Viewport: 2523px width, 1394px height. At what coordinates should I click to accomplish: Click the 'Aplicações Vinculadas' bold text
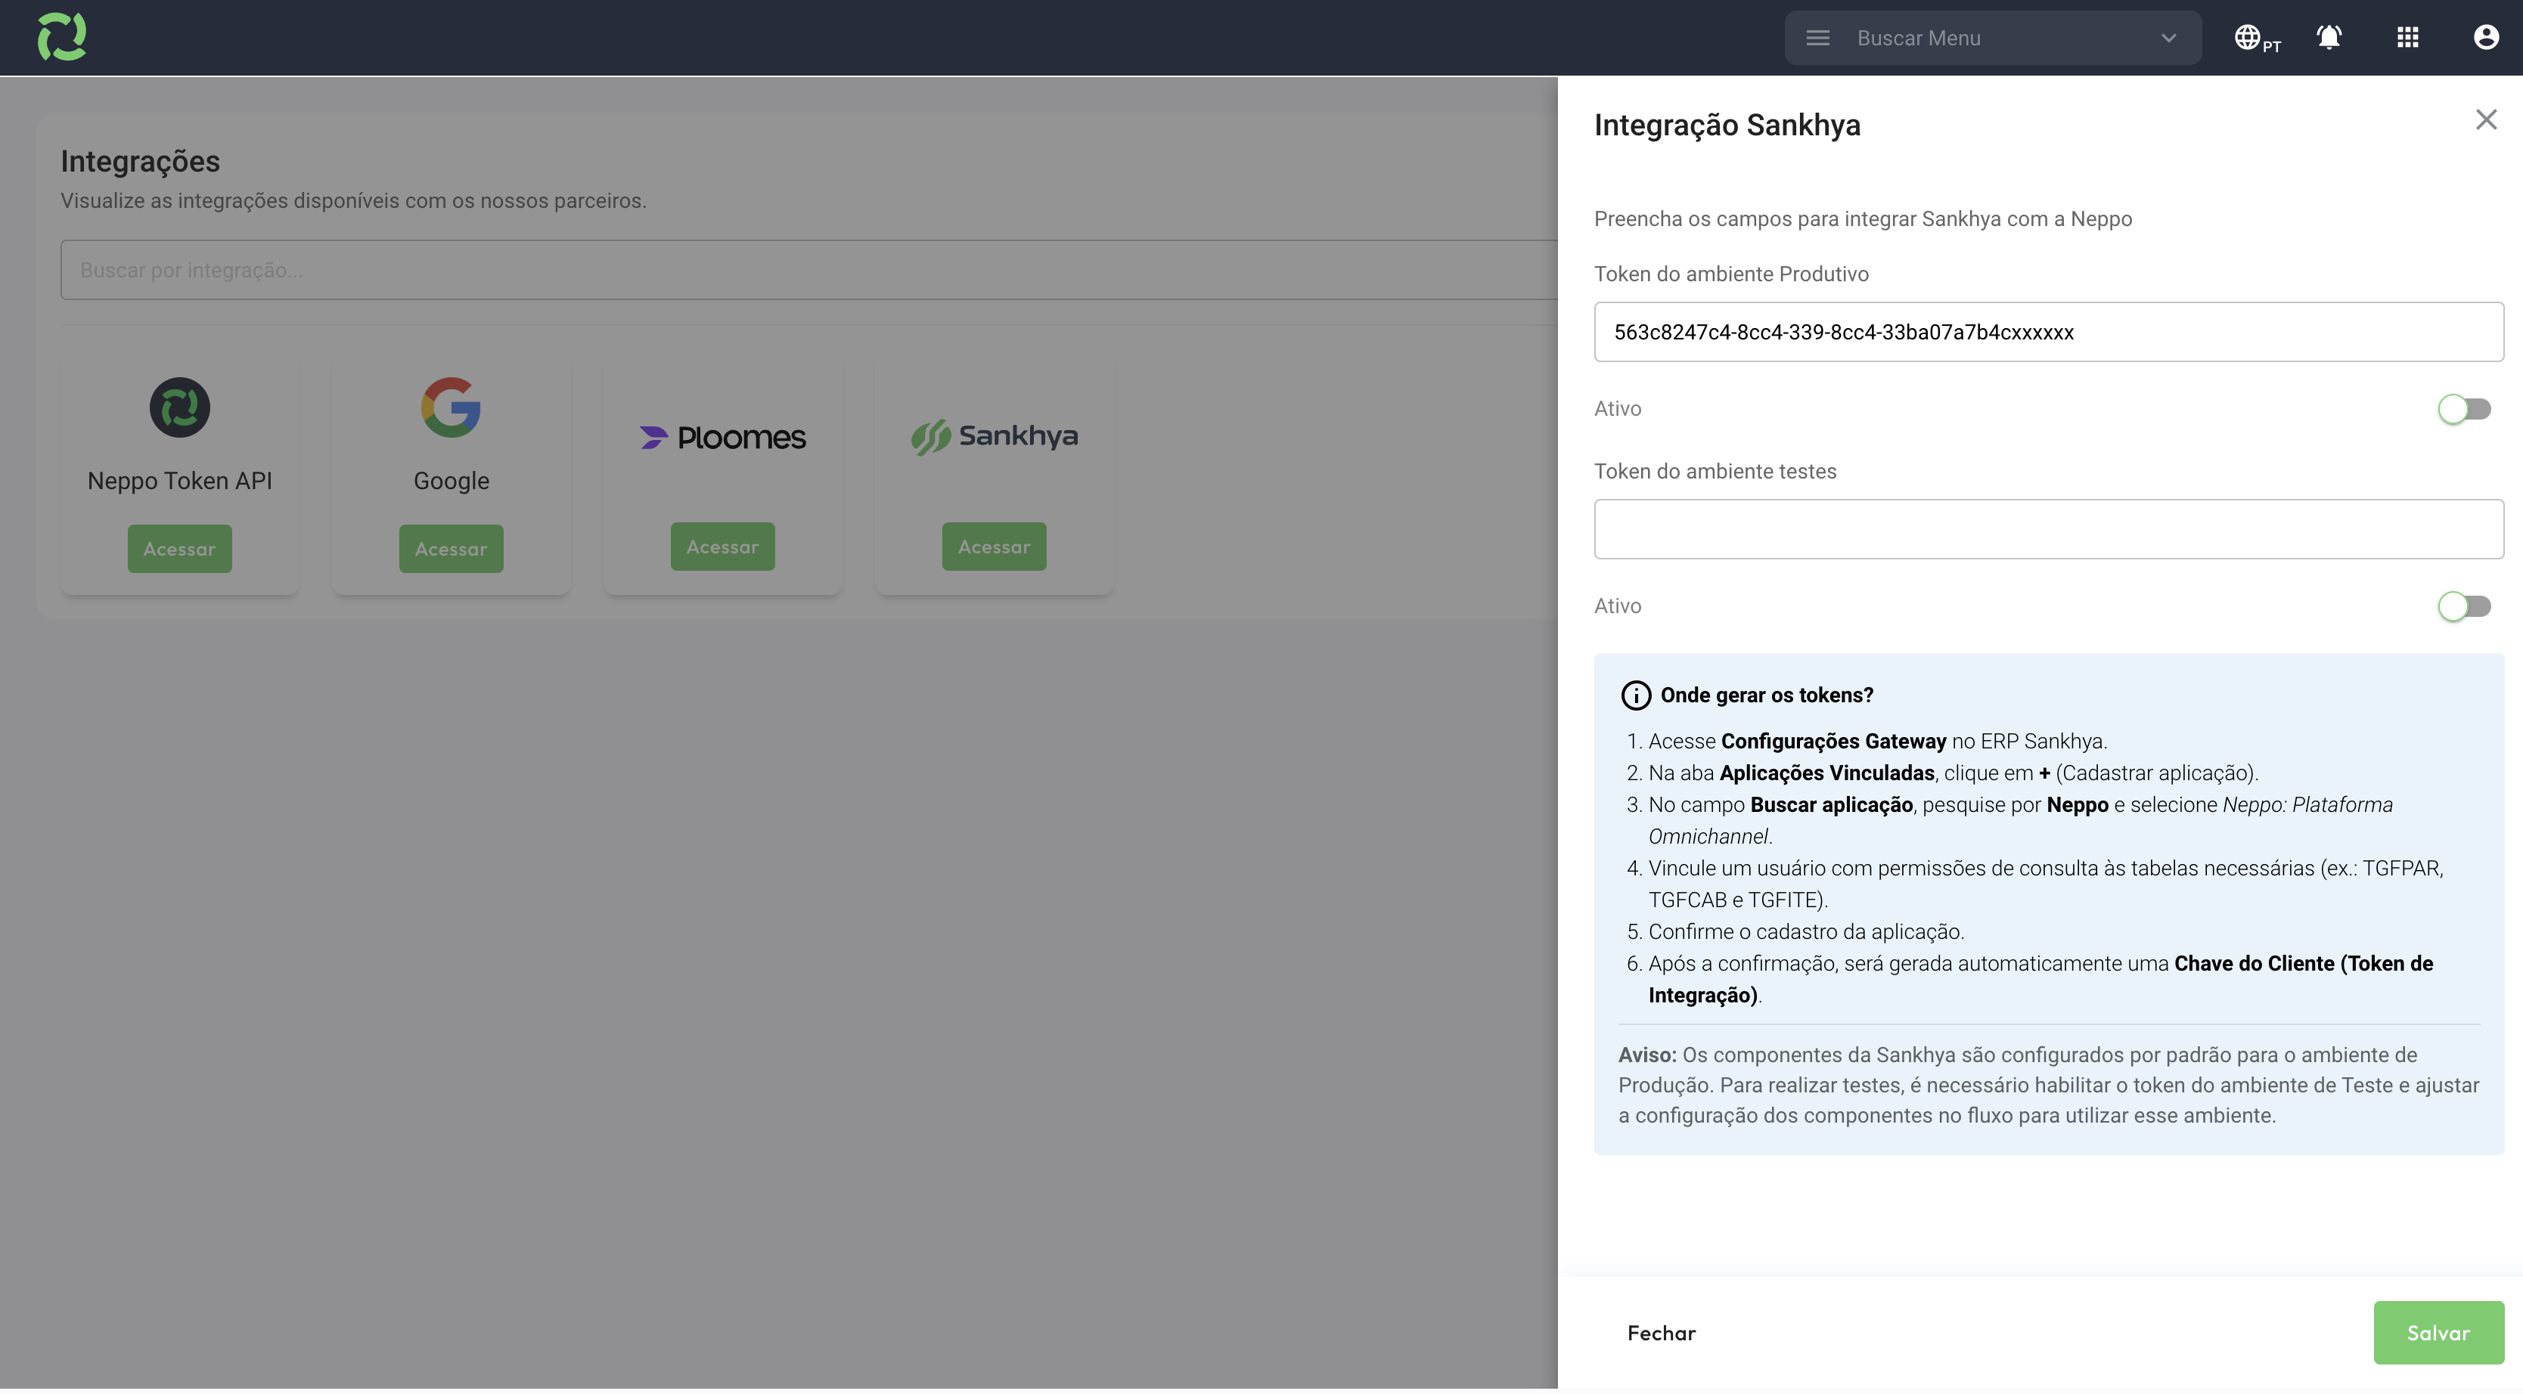point(1826,773)
